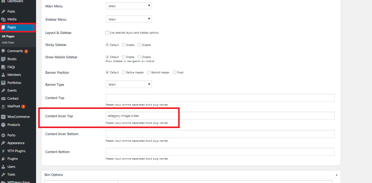
Task: Click the Porto theme icon
Action: click(x=3, y=135)
